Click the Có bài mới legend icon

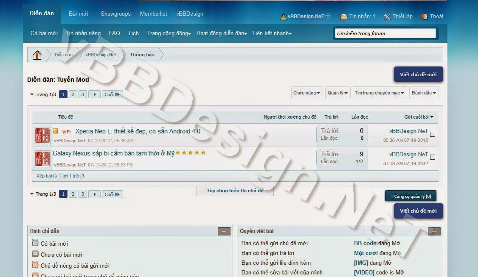[x=35, y=243]
